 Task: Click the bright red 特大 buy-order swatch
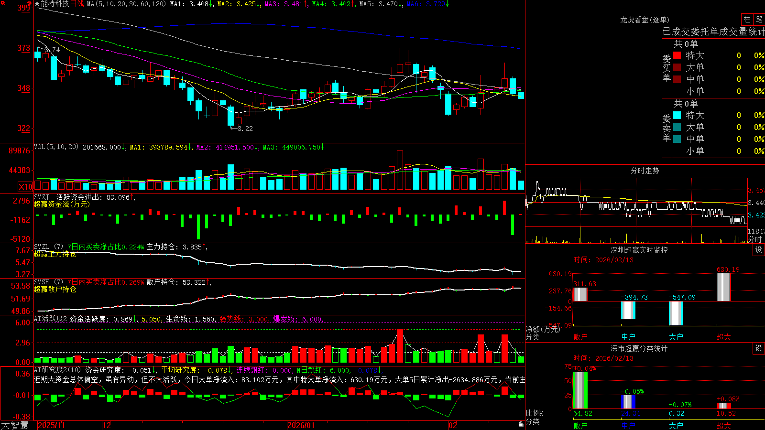point(677,55)
